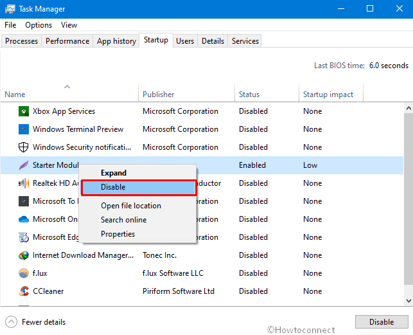The image size is (413, 335).
Task: Switch to the Users tab
Action: click(x=185, y=41)
